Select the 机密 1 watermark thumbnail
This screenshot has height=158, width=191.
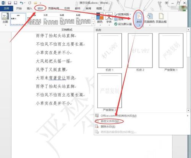[110, 52]
